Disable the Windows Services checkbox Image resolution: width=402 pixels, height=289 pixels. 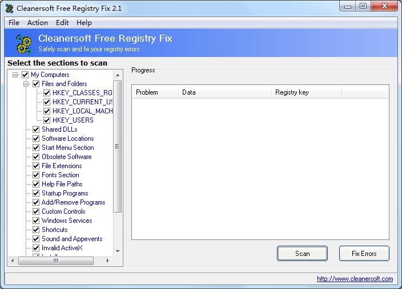(36, 221)
